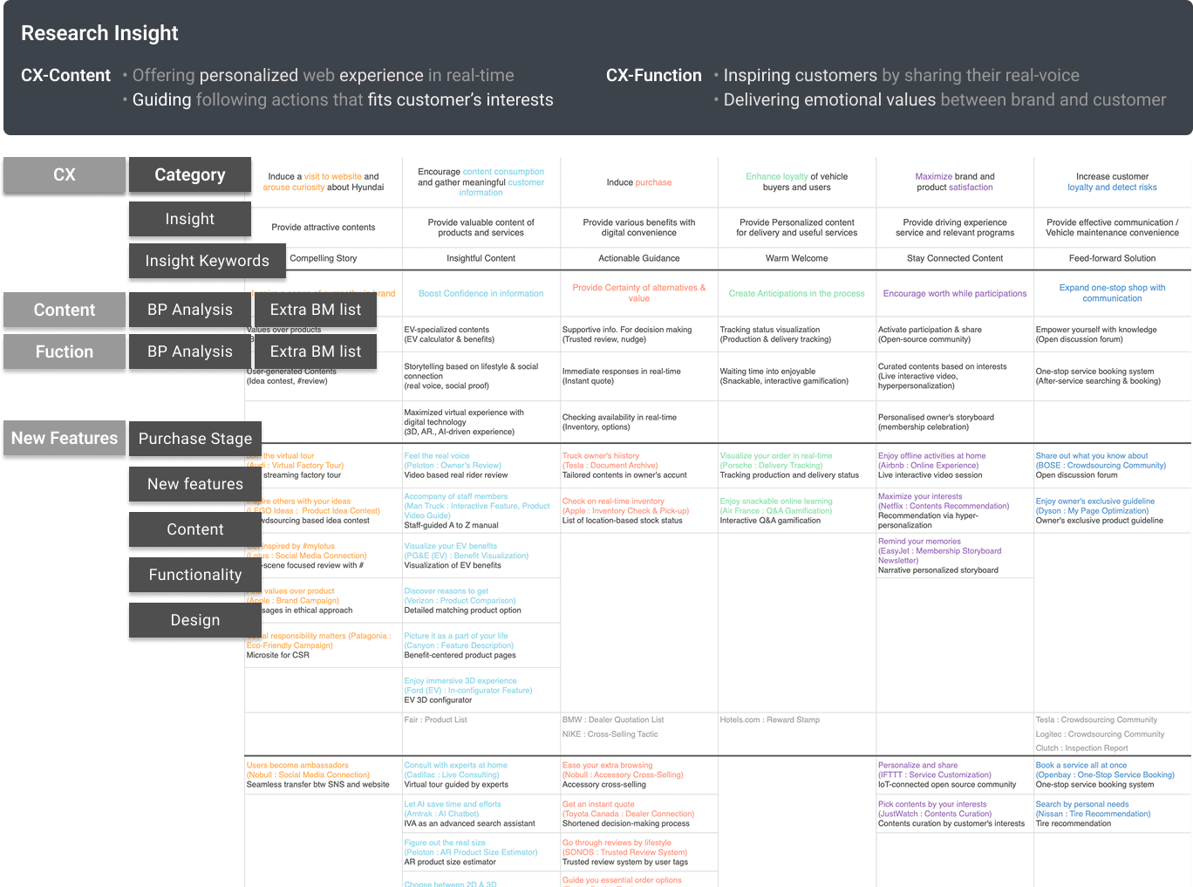Click the BMW : Dealer Quotation List entry
1193x887 pixels.
[612, 720]
